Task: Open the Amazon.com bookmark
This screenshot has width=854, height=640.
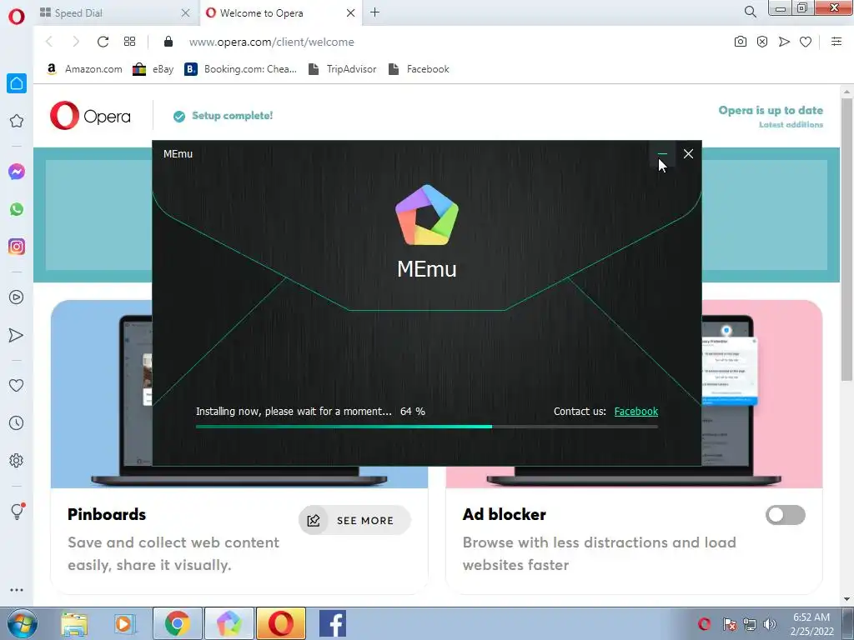Action: pos(84,69)
